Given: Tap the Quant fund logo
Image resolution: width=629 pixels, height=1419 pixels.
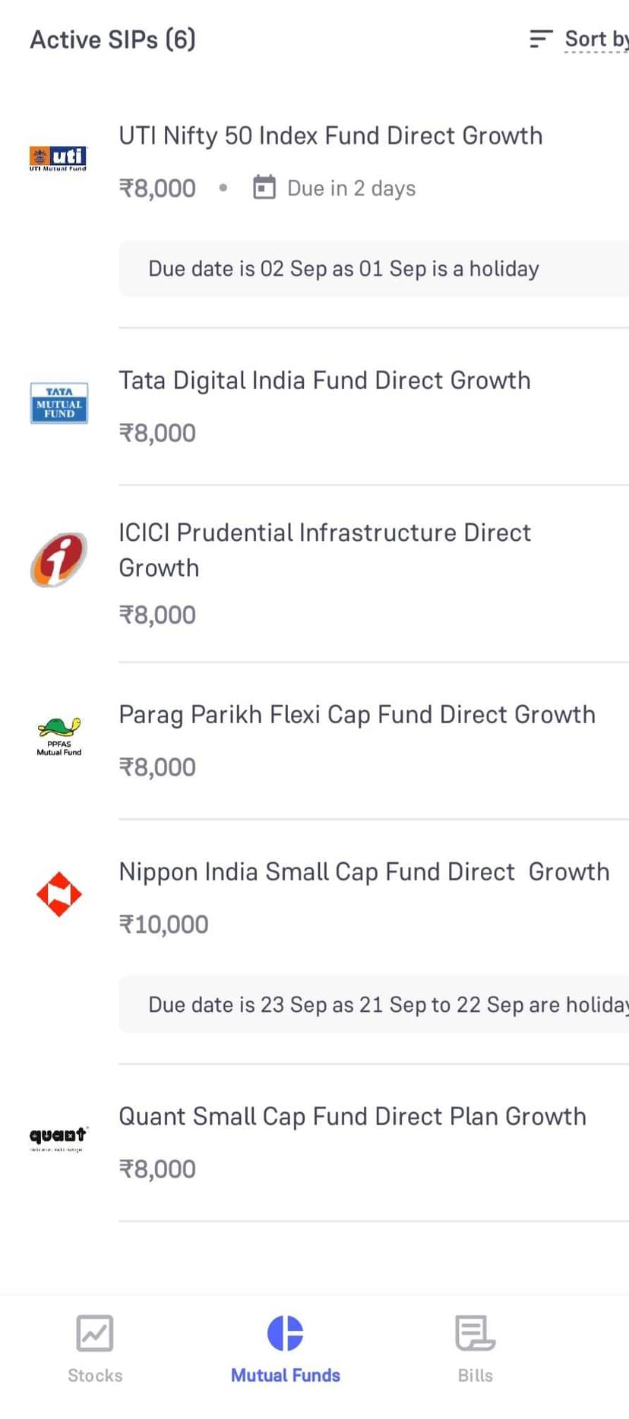Looking at the screenshot, I should (58, 1137).
